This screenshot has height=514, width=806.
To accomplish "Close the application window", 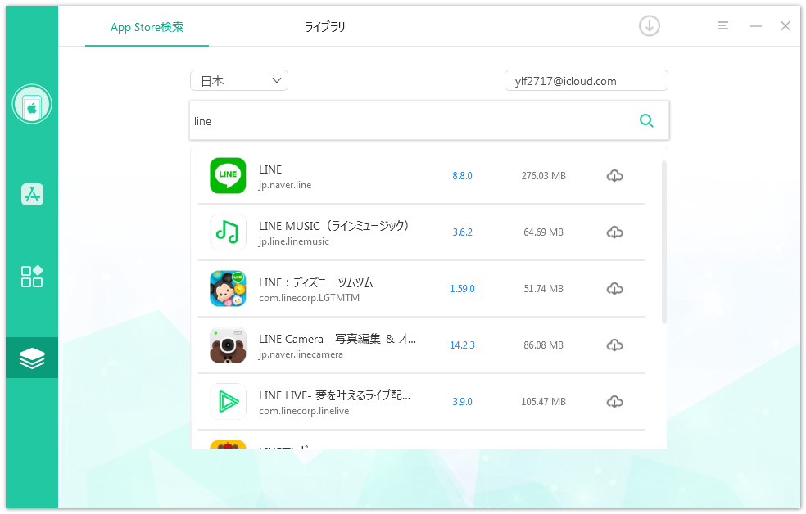I will pos(785,25).
